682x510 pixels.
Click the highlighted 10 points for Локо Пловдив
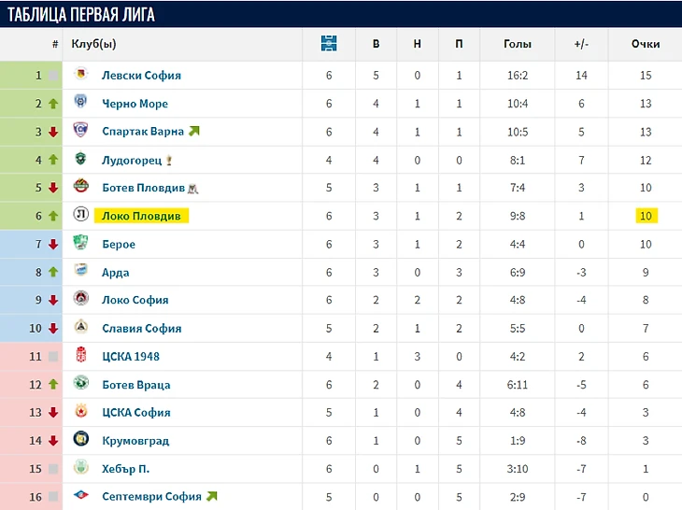tap(646, 216)
